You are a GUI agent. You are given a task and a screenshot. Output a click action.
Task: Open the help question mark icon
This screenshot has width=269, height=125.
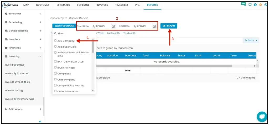pyautogui.click(x=255, y=5)
